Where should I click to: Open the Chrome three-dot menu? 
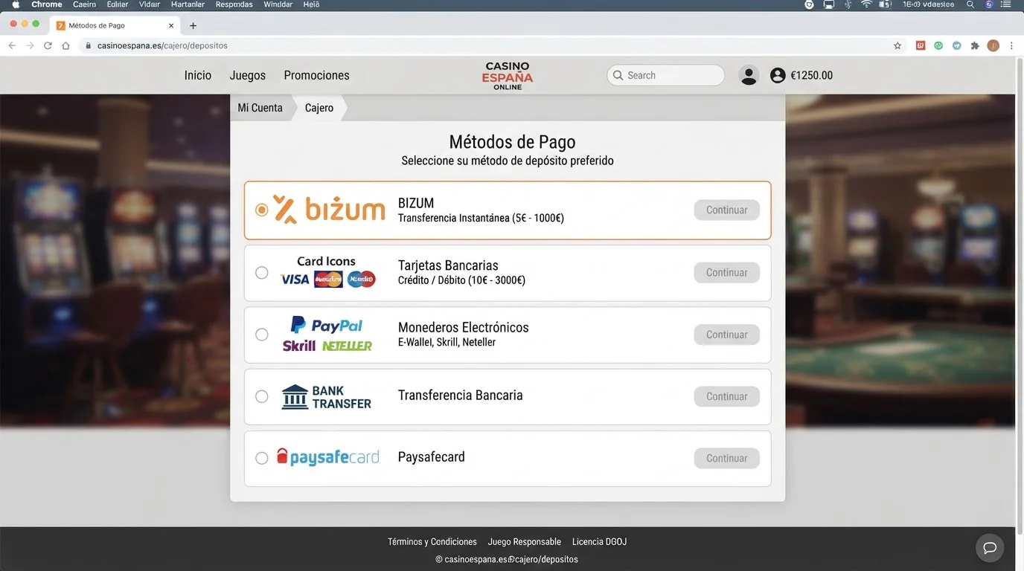(x=1011, y=45)
